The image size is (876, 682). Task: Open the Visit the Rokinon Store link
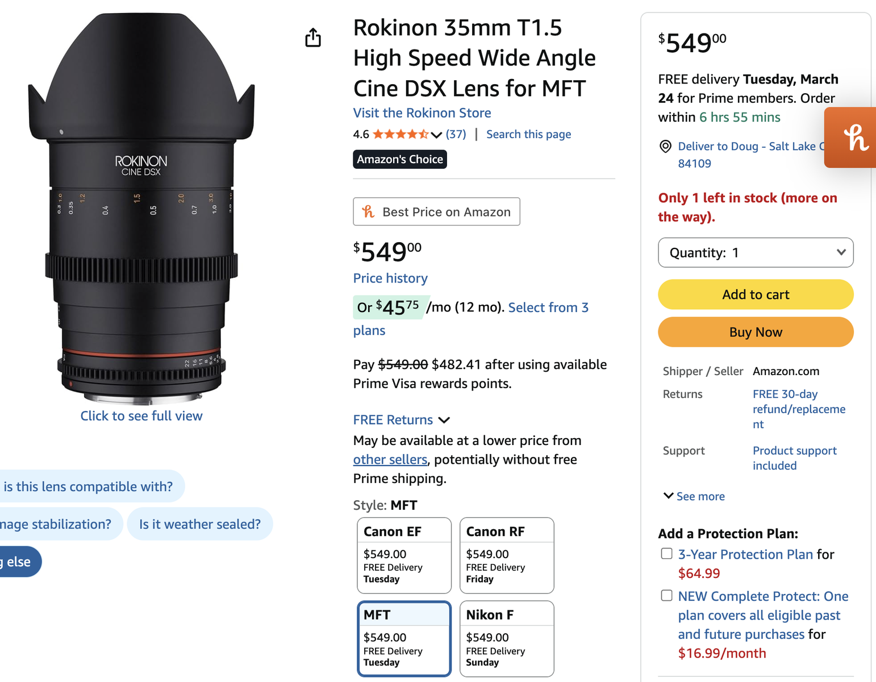point(422,113)
